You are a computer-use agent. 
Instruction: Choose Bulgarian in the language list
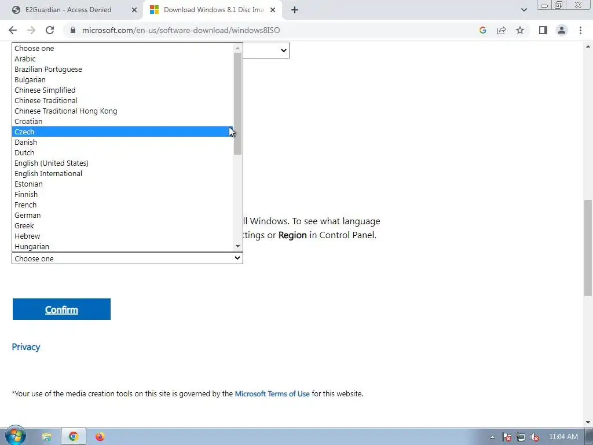123,79
